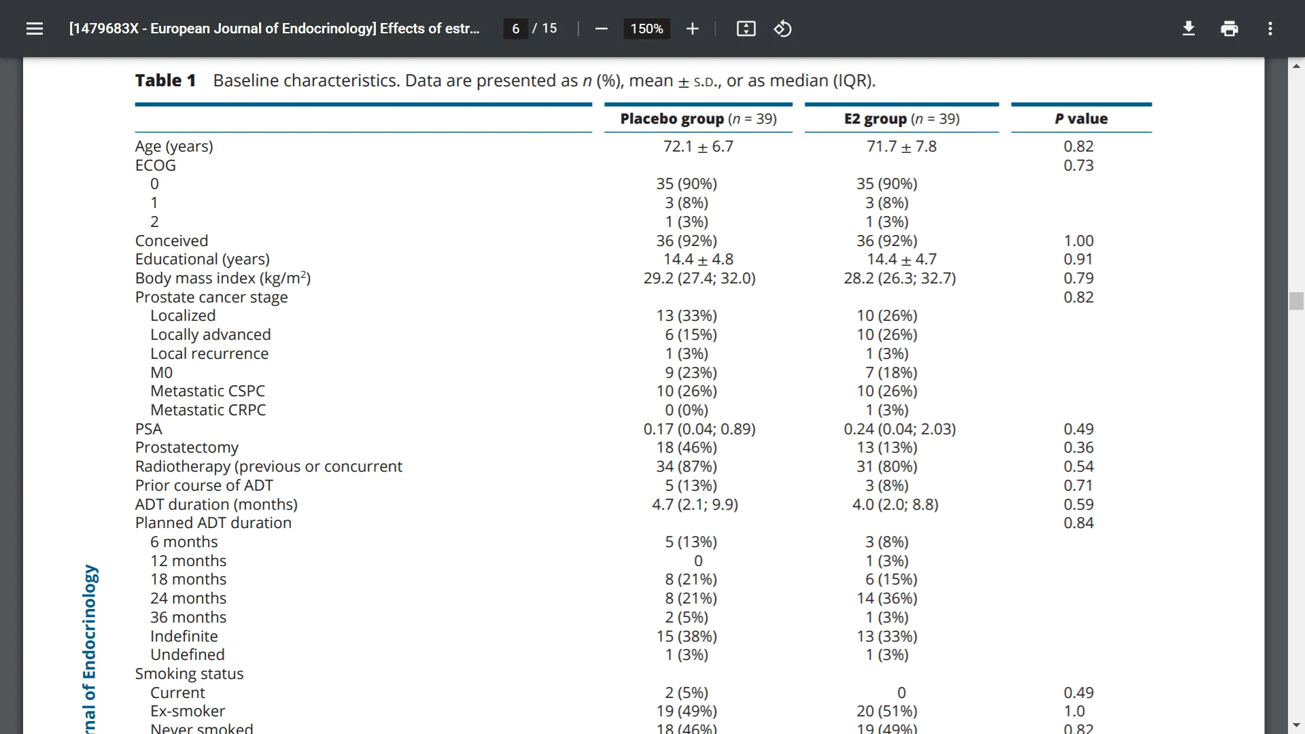Download the PDF file
The image size is (1305, 734).
coord(1188,29)
